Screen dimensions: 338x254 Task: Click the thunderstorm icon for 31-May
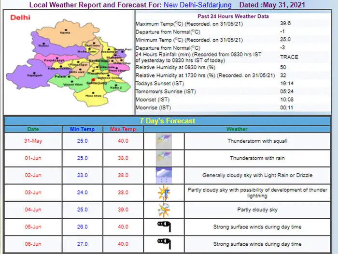click(x=164, y=141)
